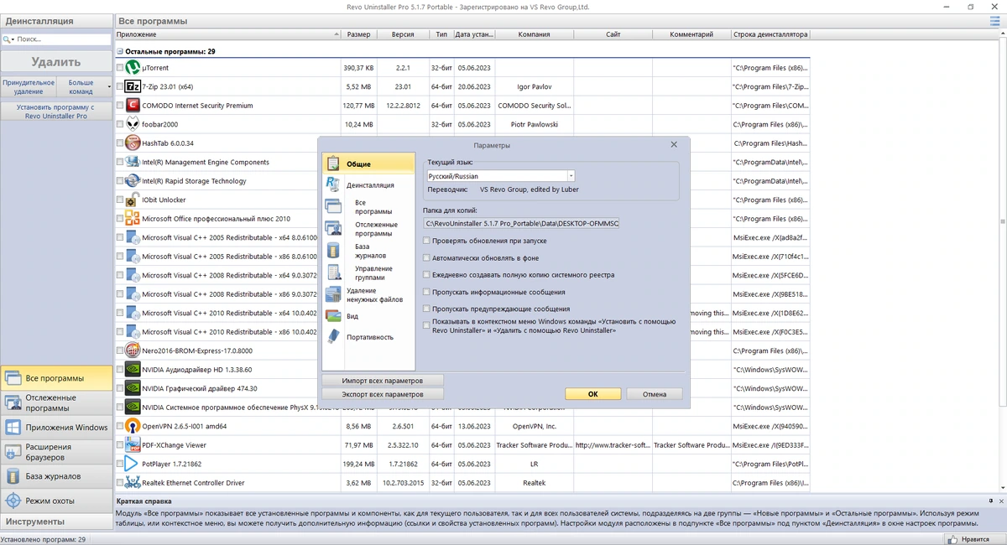Click the COMODO Internet Security icon
Image resolution: width=1007 pixels, height=545 pixels.
click(x=132, y=105)
